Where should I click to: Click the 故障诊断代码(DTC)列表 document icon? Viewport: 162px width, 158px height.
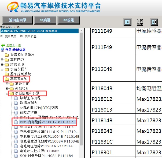tap(16, 108)
